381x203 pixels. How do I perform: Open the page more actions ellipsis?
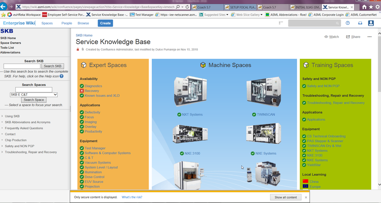click(369, 37)
